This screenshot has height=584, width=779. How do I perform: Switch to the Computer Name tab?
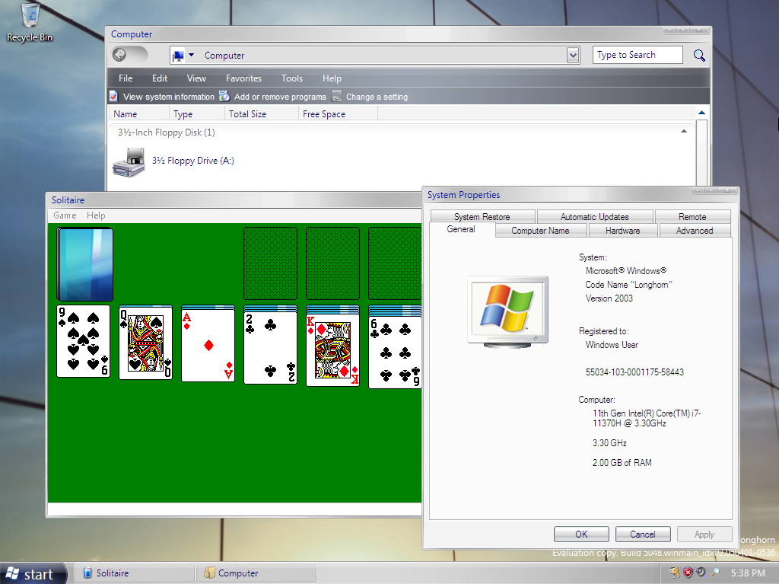click(541, 231)
